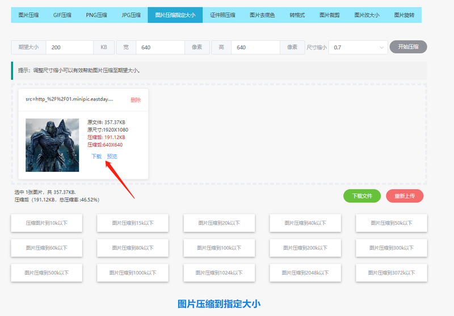
Task: Open the 图片去底色 tab
Action: pyautogui.click(x=262, y=15)
